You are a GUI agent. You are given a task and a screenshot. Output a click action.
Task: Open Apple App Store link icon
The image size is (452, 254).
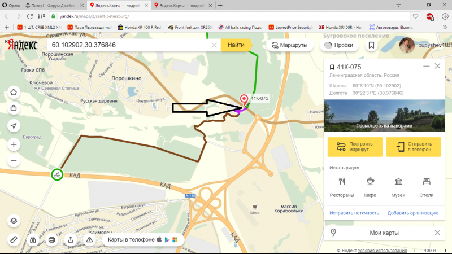click(x=159, y=239)
